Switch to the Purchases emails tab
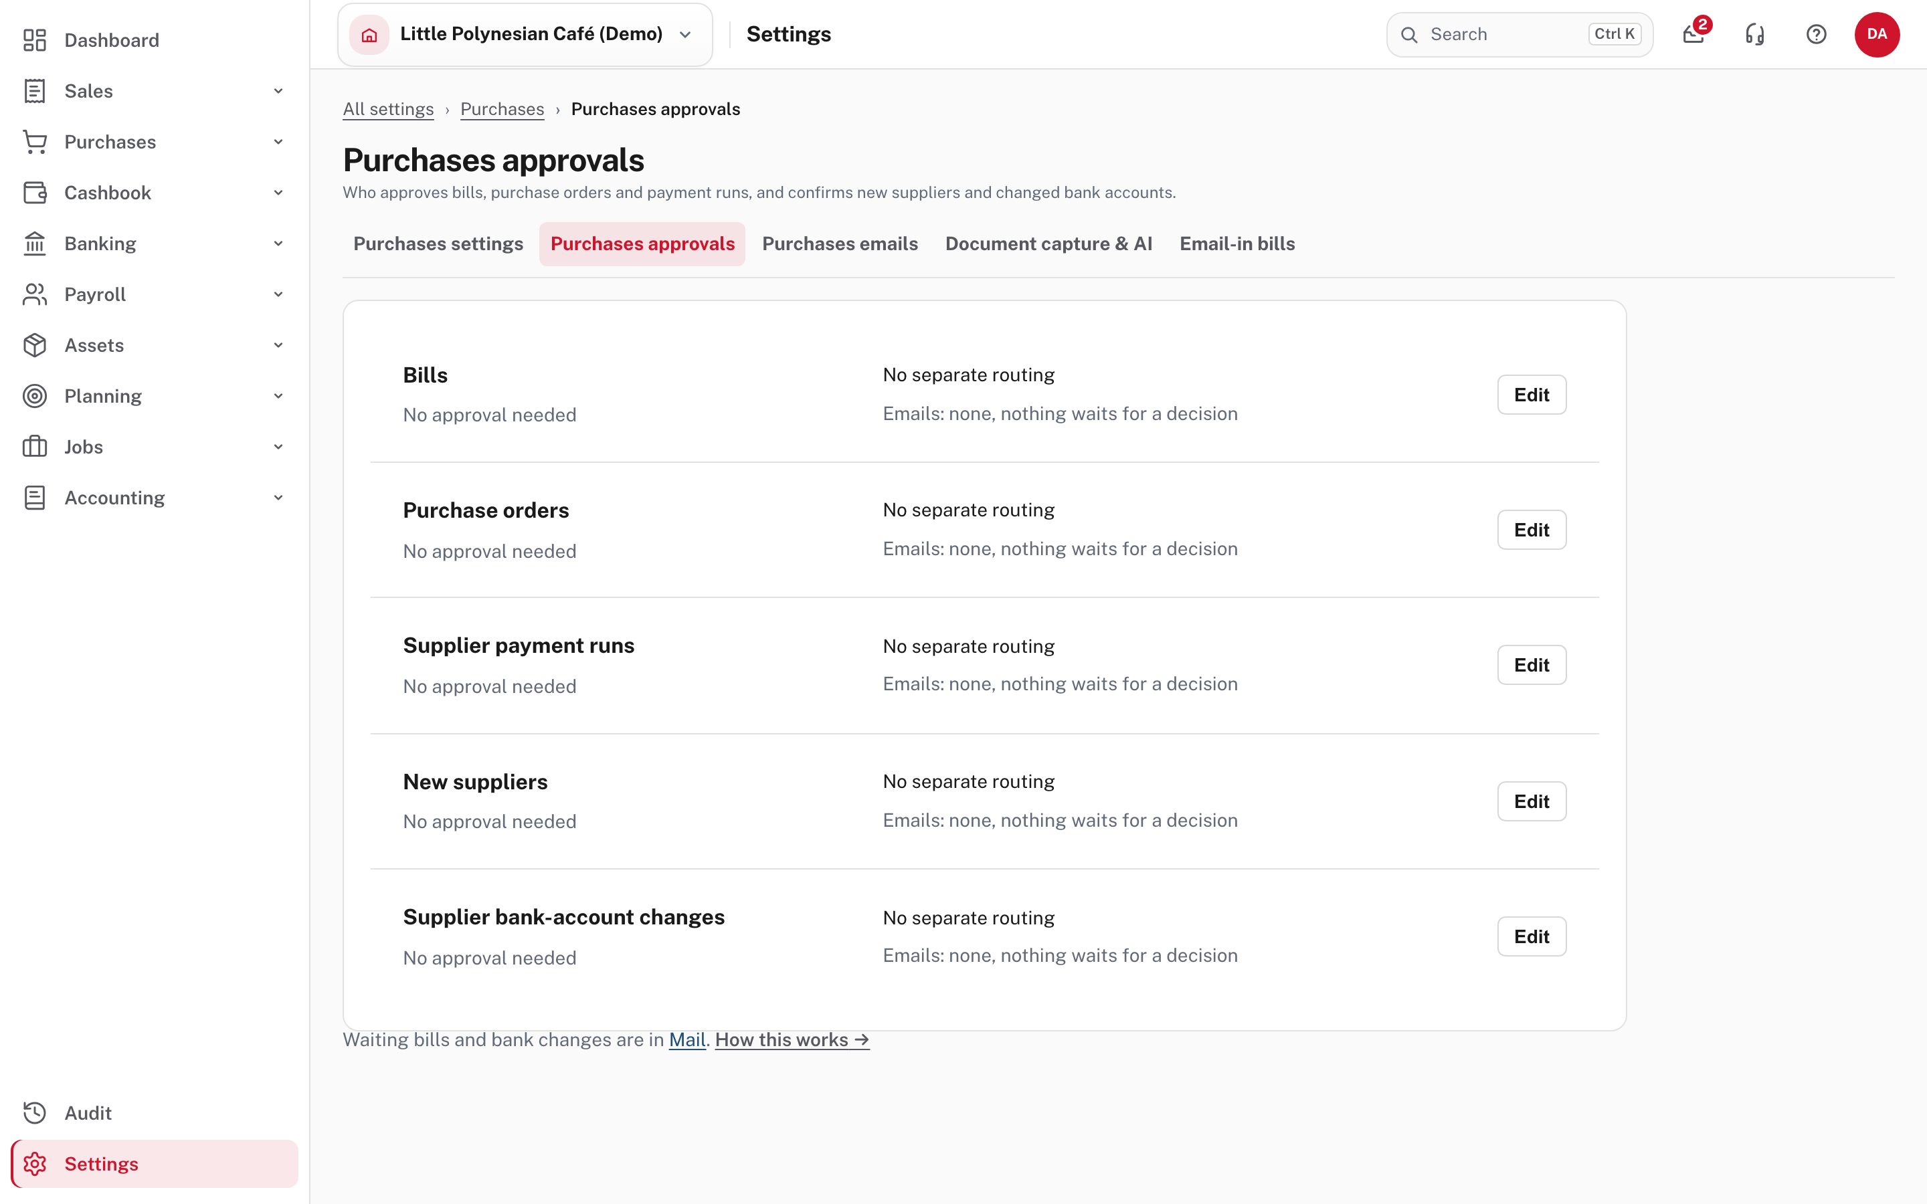This screenshot has width=1927, height=1204. [x=840, y=243]
